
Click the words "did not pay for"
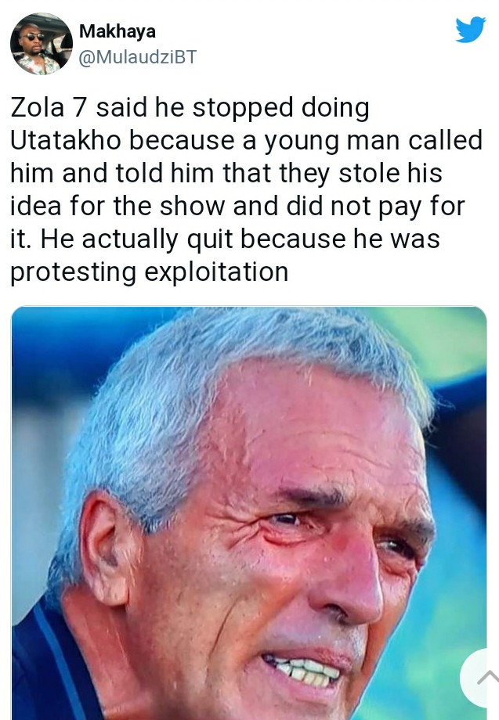tap(375, 206)
